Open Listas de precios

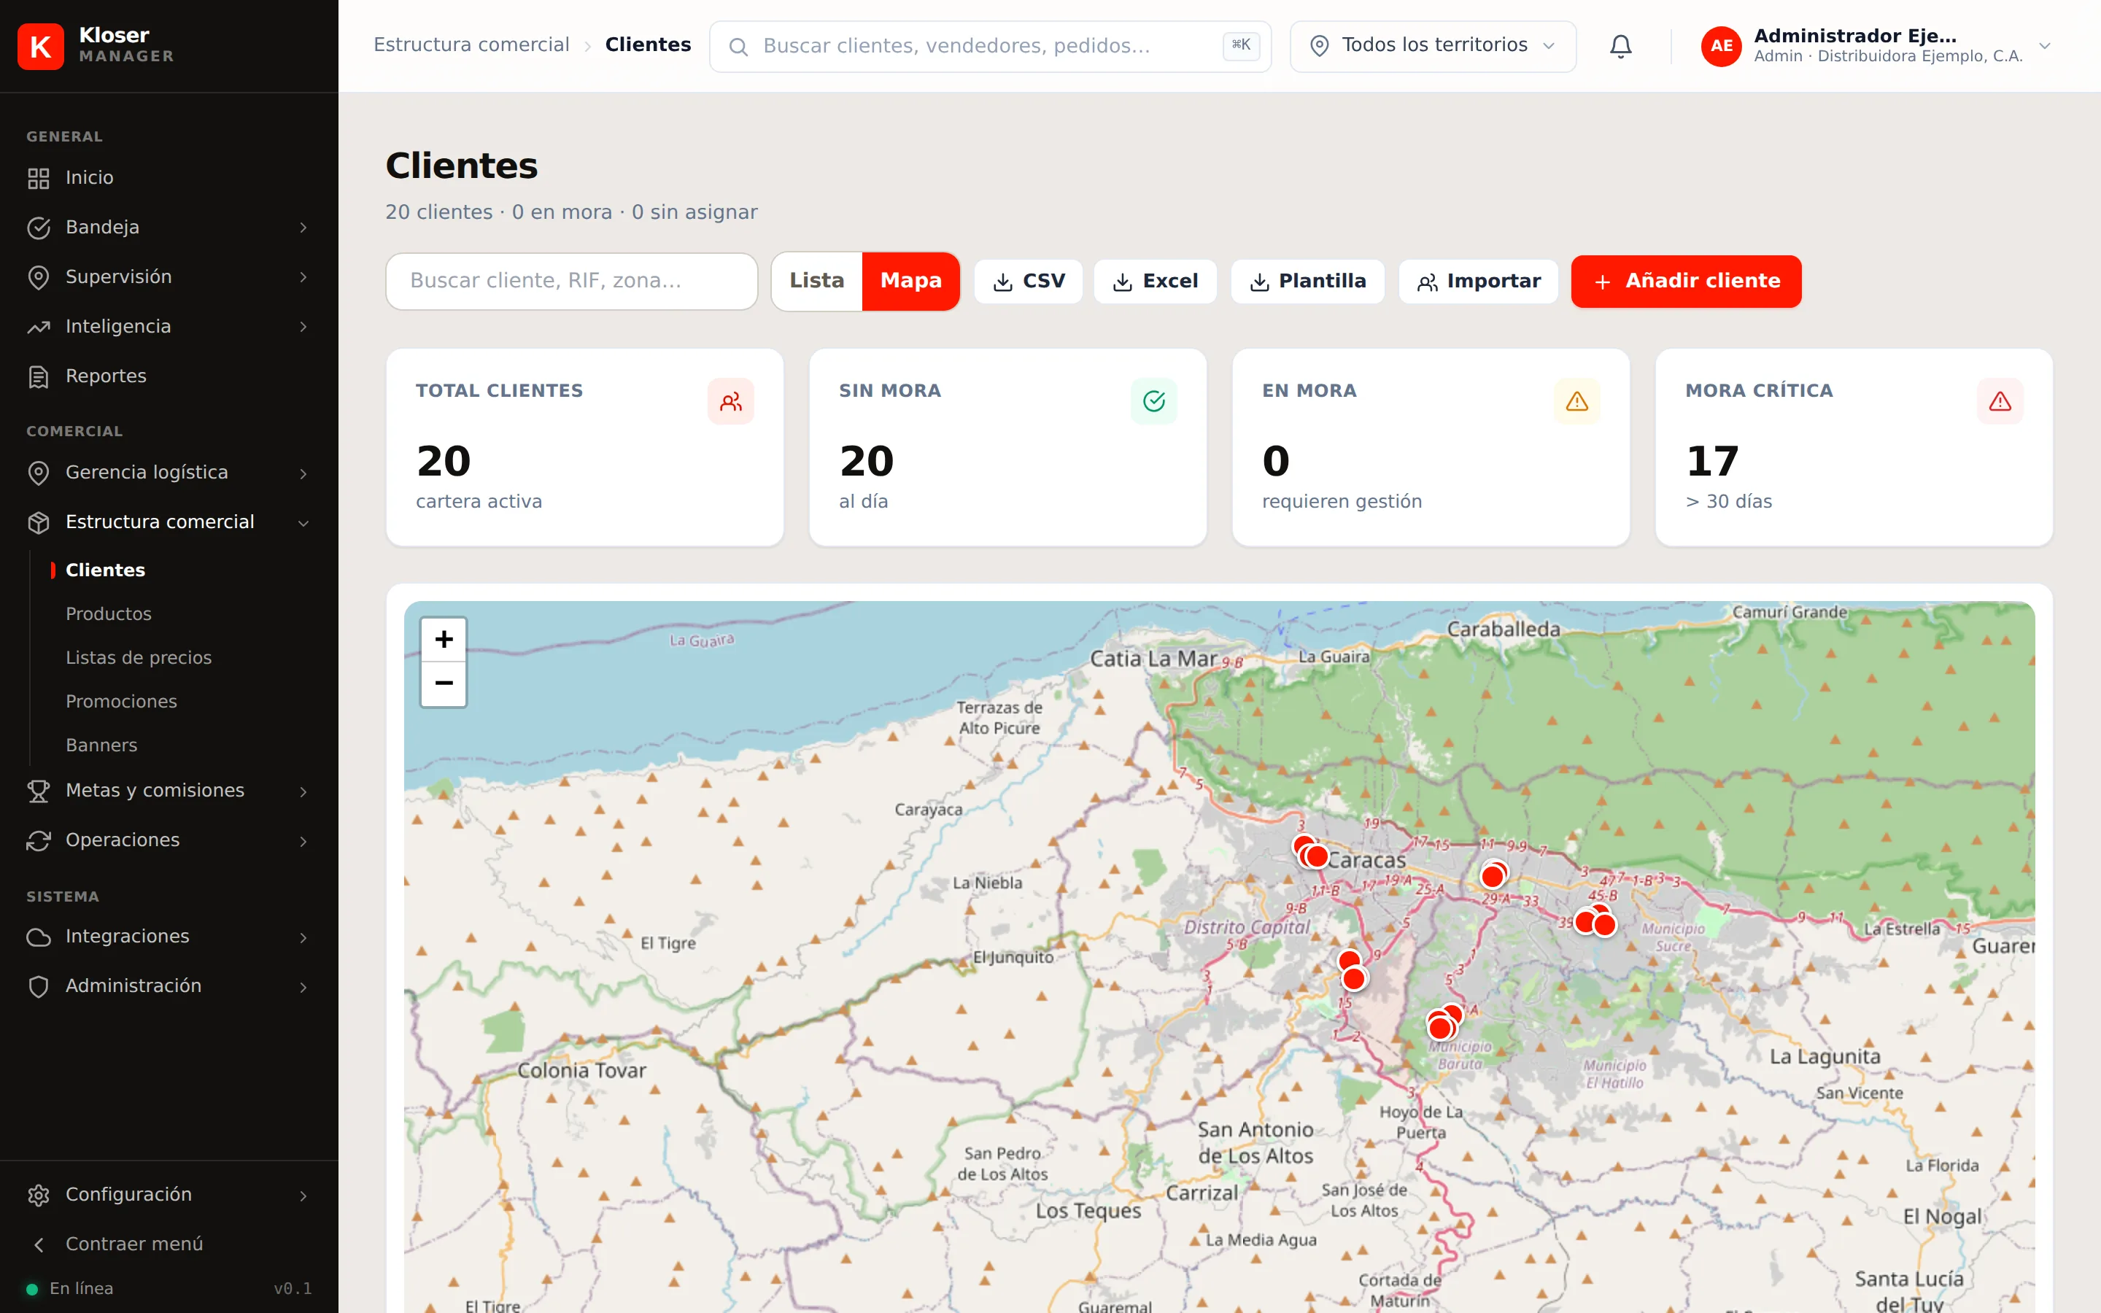pyautogui.click(x=139, y=657)
